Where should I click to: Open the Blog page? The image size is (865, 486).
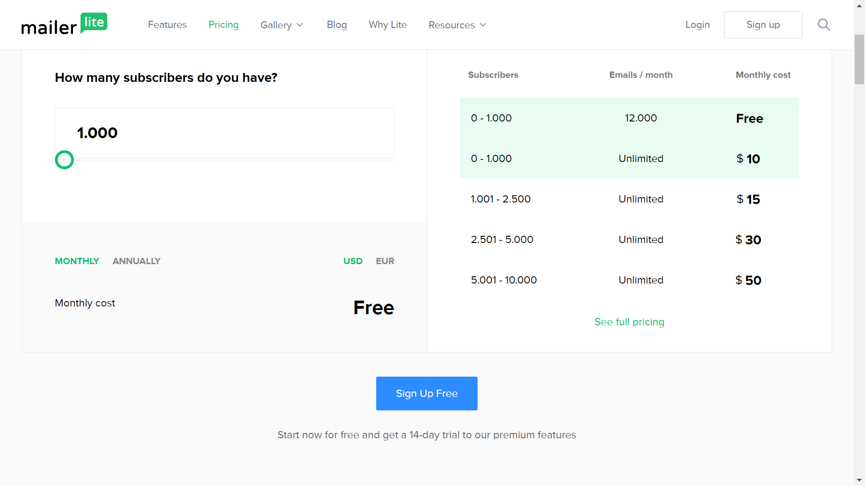337,25
